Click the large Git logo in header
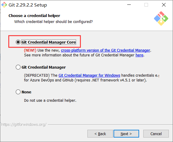This screenshot has height=142, width=173. pyautogui.click(x=161, y=18)
